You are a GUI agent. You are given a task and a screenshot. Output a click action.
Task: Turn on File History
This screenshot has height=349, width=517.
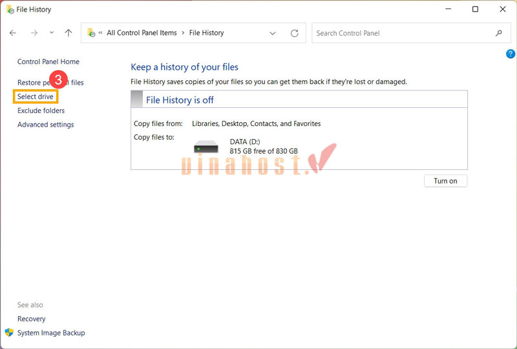[x=445, y=181]
